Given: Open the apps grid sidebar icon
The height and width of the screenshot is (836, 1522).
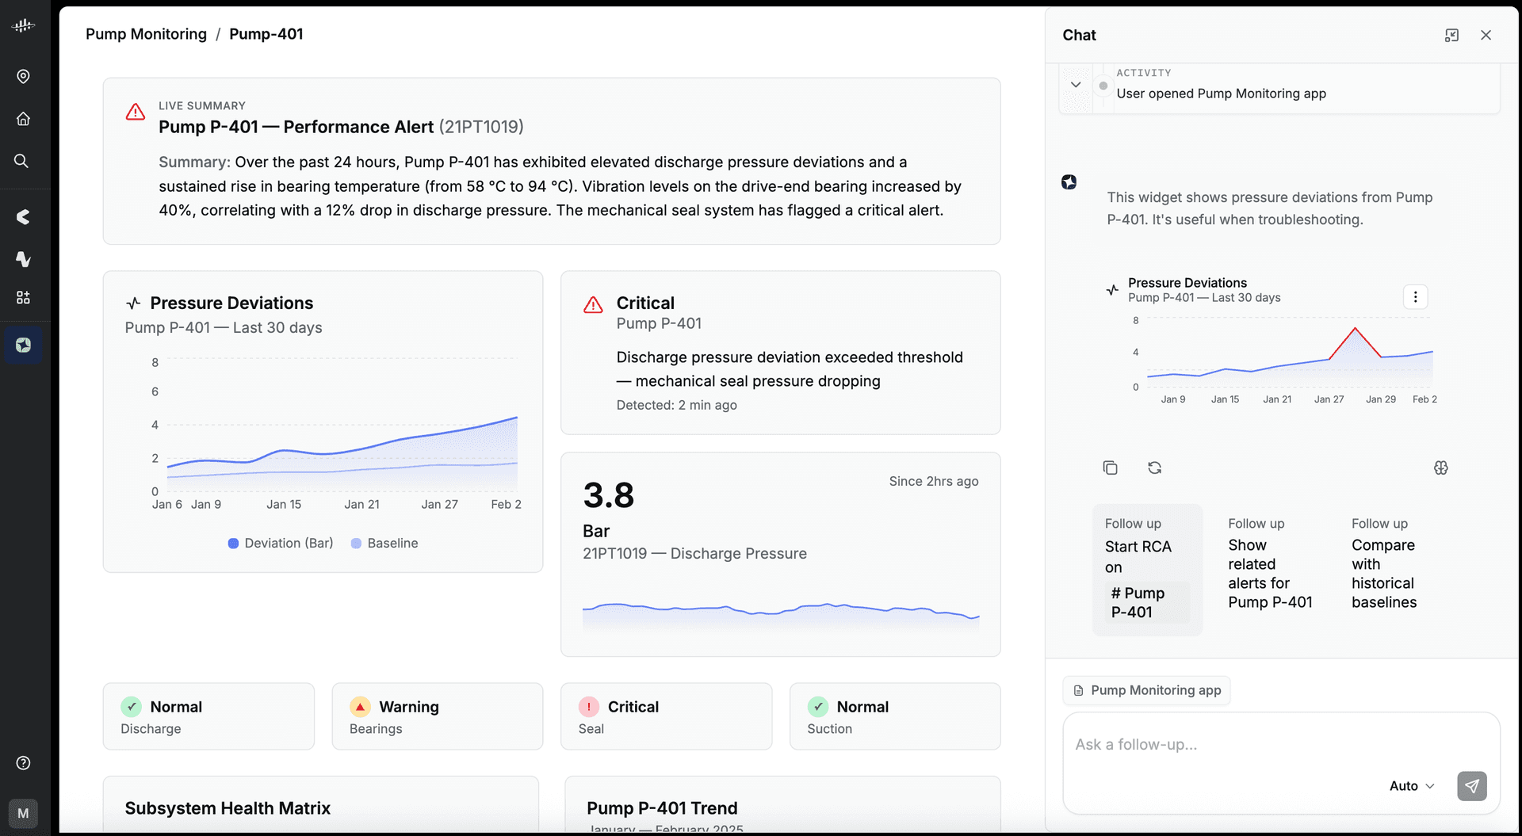Looking at the screenshot, I should coord(23,297).
